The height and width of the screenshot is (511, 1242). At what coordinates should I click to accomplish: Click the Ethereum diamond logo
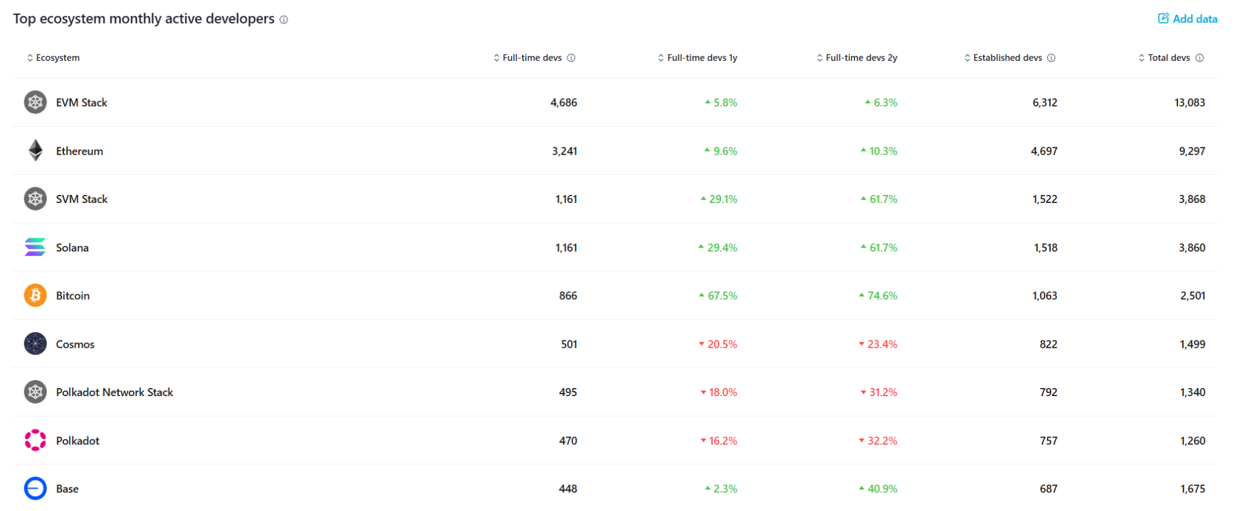[35, 150]
